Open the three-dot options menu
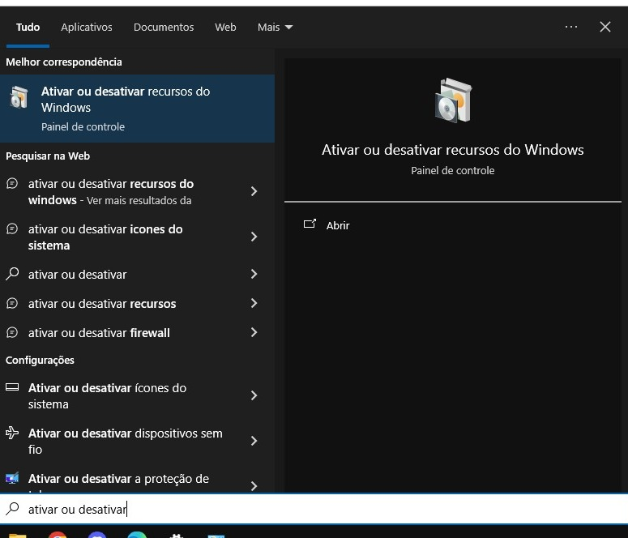 click(x=571, y=27)
